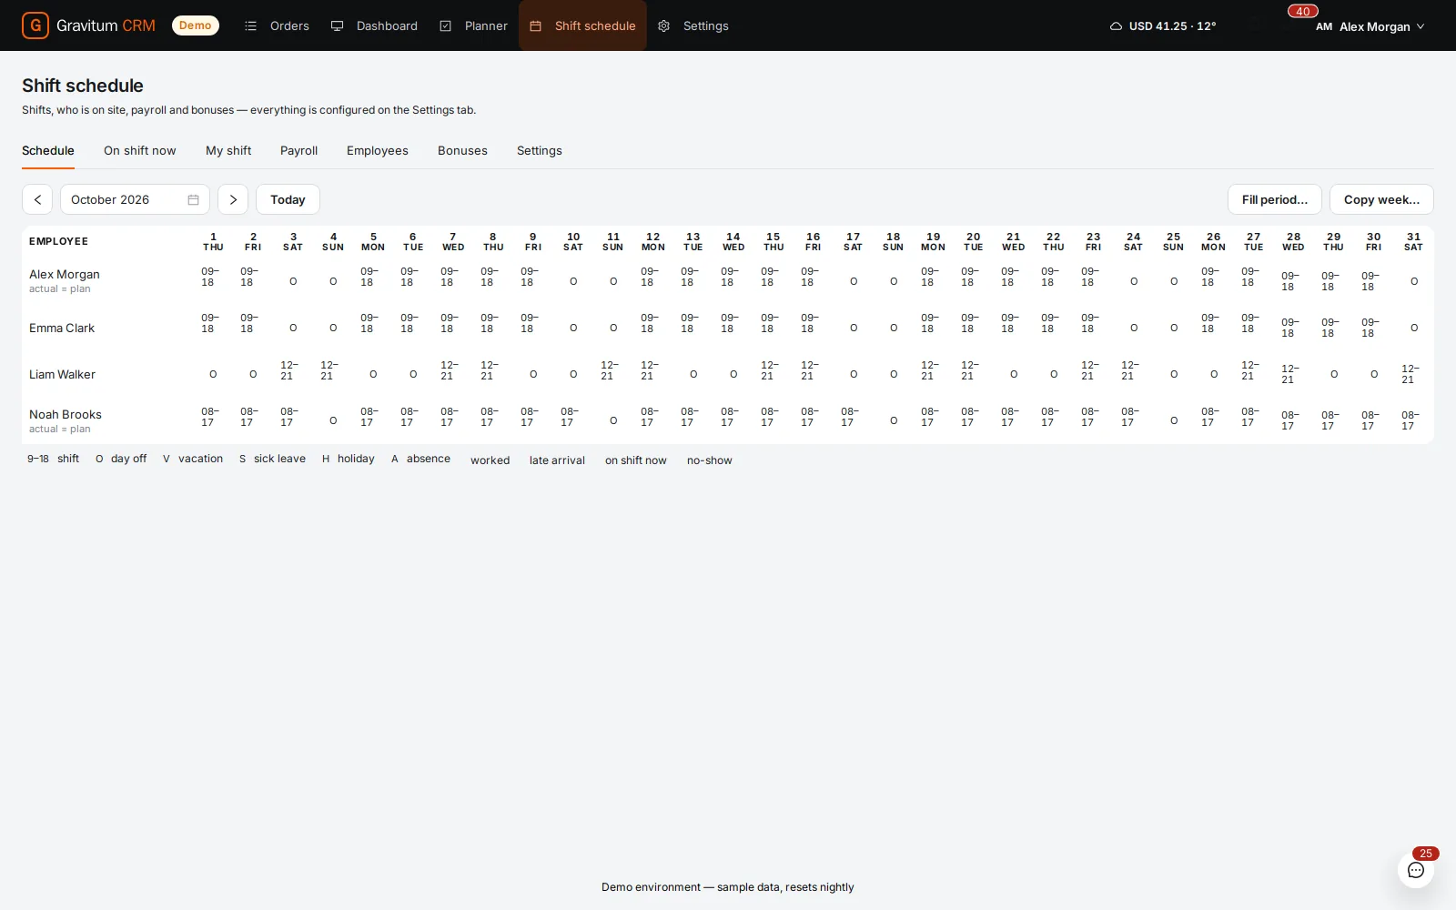The image size is (1456, 910).
Task: Click the Dashboard monitor icon
Action: pos(337,26)
